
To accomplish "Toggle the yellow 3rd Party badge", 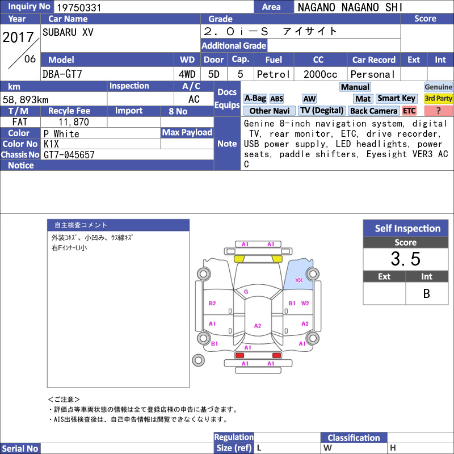I will [x=438, y=98].
